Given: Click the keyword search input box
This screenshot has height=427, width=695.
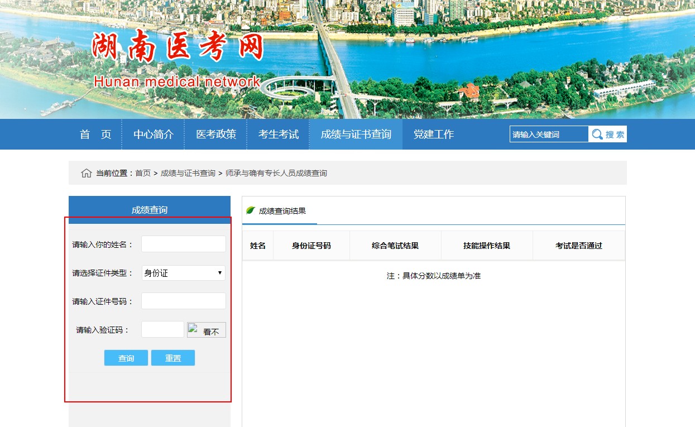Looking at the screenshot, I should [x=549, y=134].
